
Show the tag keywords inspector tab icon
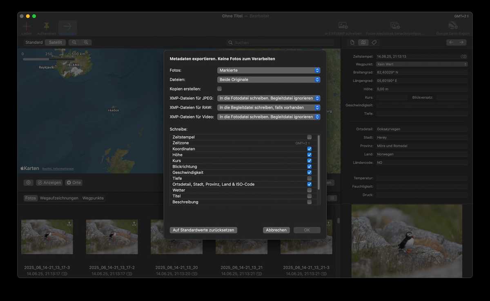(374, 43)
